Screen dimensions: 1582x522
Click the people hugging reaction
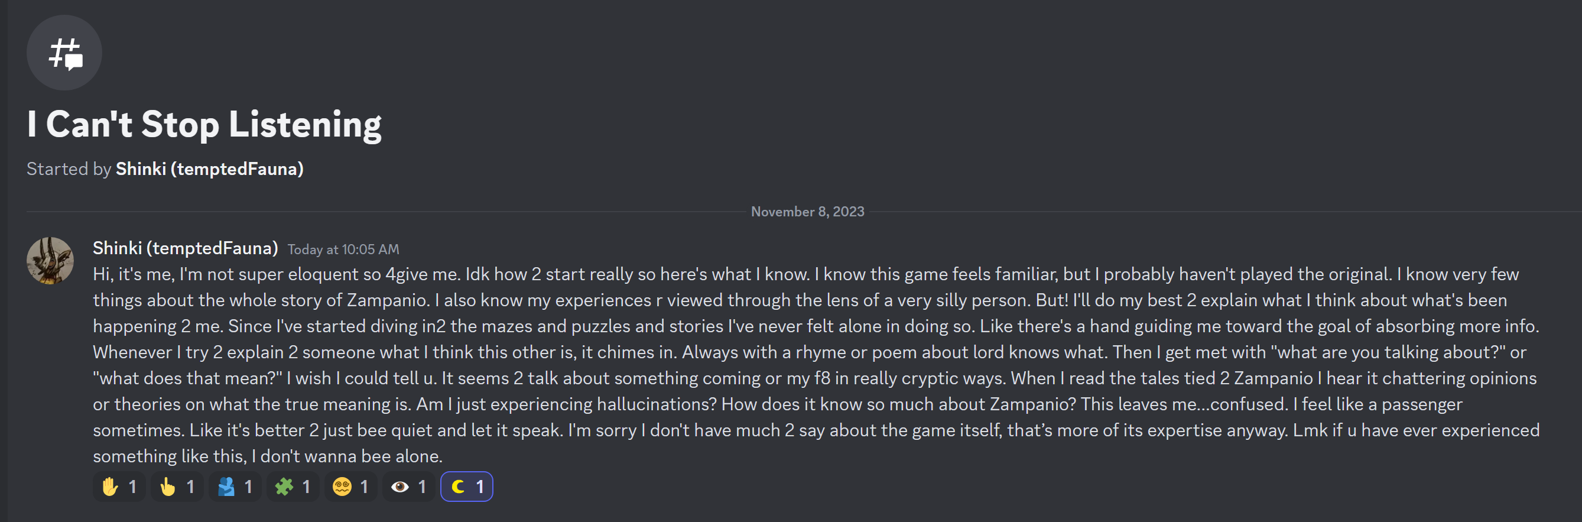pos(235,487)
